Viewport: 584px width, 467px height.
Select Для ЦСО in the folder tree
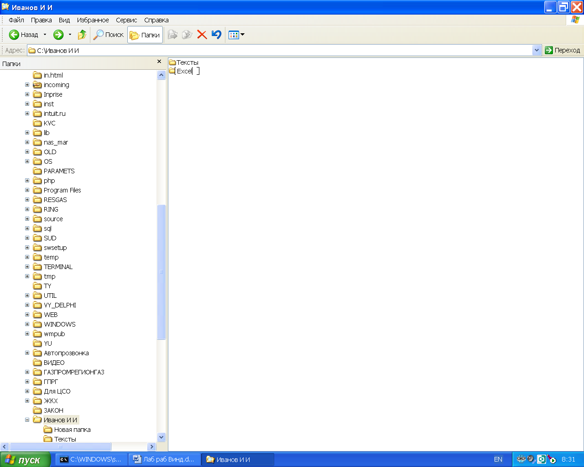click(57, 391)
